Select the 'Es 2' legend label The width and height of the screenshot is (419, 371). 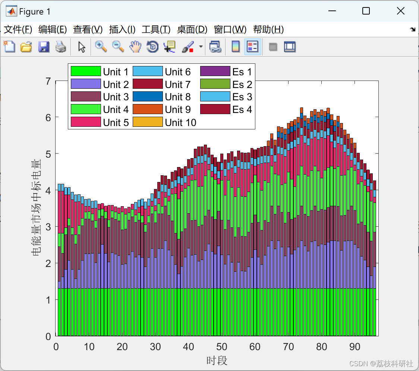242,85
